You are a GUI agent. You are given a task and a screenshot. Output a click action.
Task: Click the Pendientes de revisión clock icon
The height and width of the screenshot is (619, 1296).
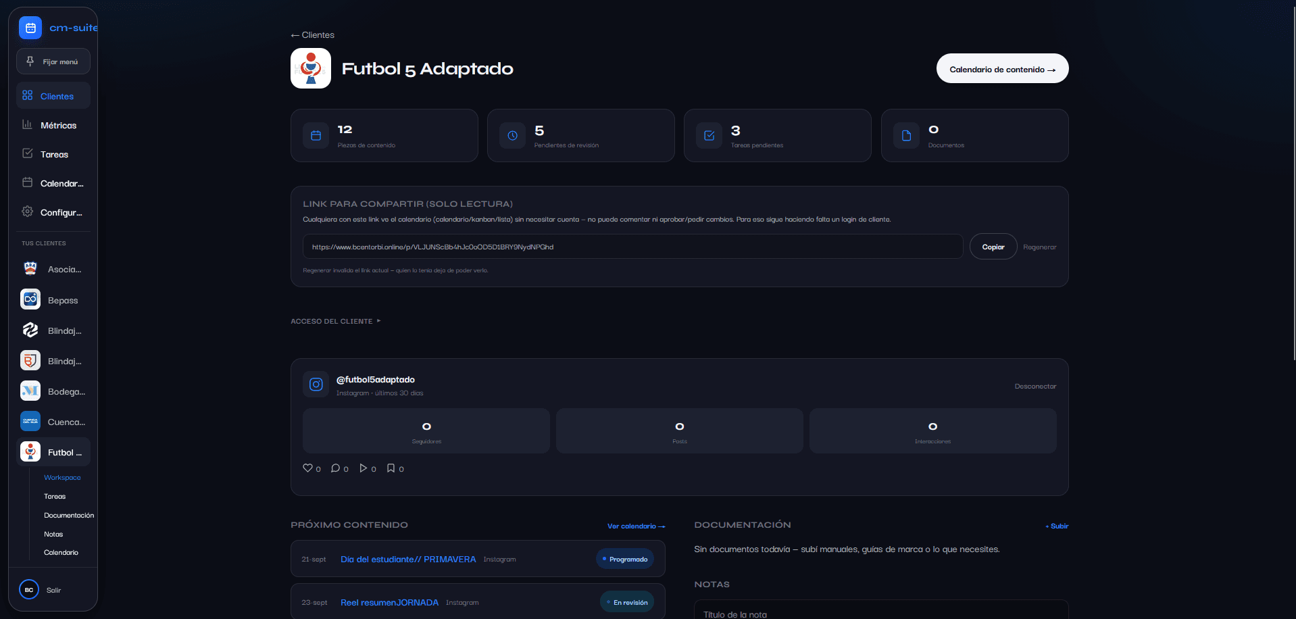point(512,136)
